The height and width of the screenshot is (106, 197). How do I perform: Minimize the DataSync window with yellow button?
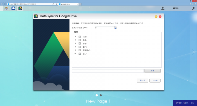click(156, 17)
